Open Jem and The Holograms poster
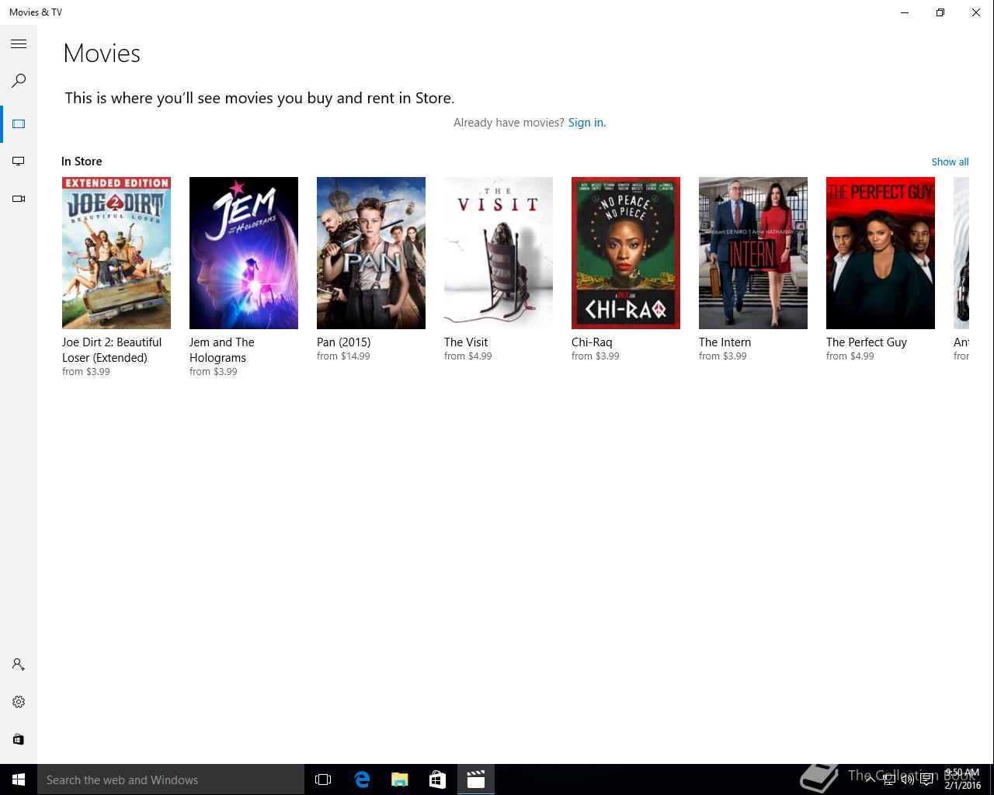This screenshot has width=994, height=795. coord(244,253)
